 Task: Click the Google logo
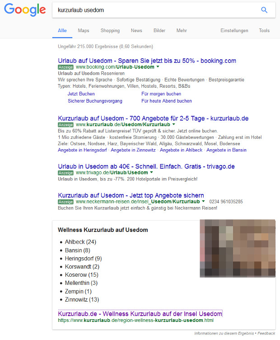[x=25, y=10]
